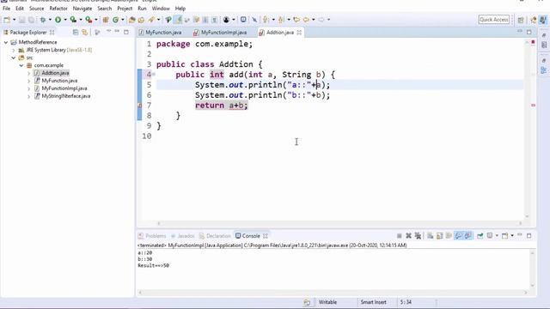Click the Next Annotation icon
550x309 pixels.
coord(266,20)
